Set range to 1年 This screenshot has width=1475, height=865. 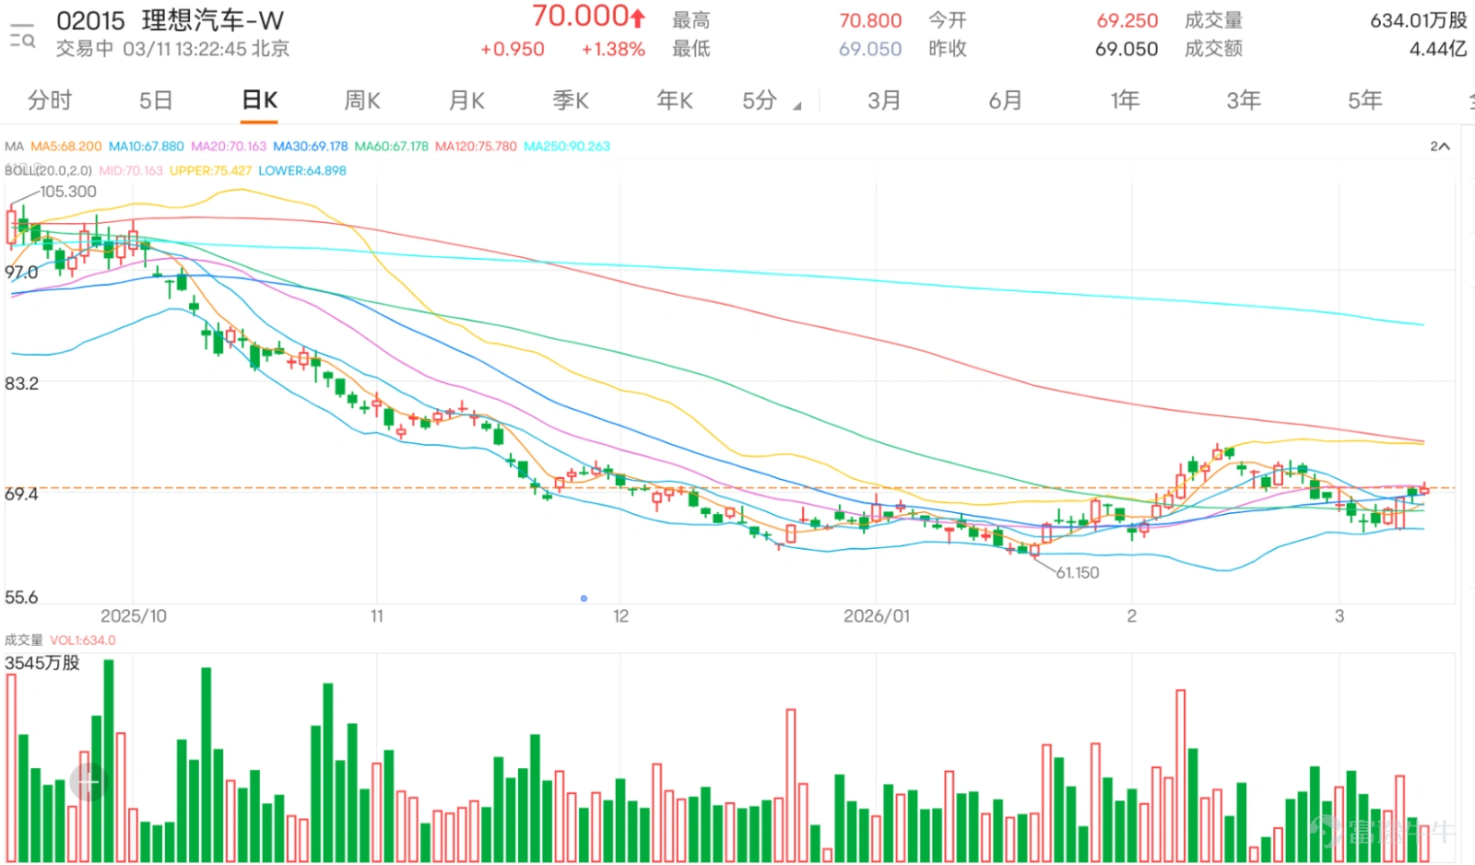[1125, 100]
